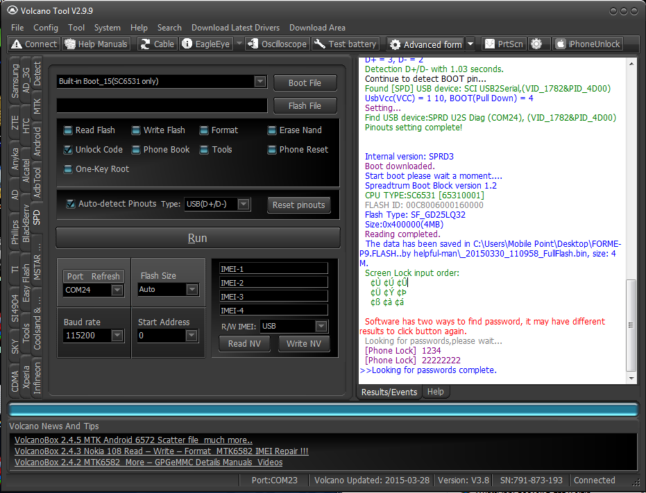
Task: Switch to the Help tab in log panel
Action: (436, 392)
